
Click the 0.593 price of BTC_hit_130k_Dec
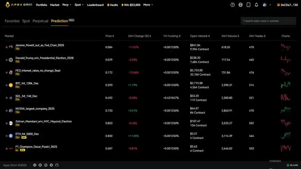coord(109,85)
